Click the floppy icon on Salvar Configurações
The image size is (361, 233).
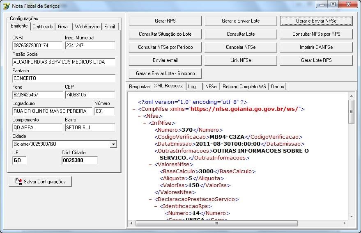tap(18, 181)
